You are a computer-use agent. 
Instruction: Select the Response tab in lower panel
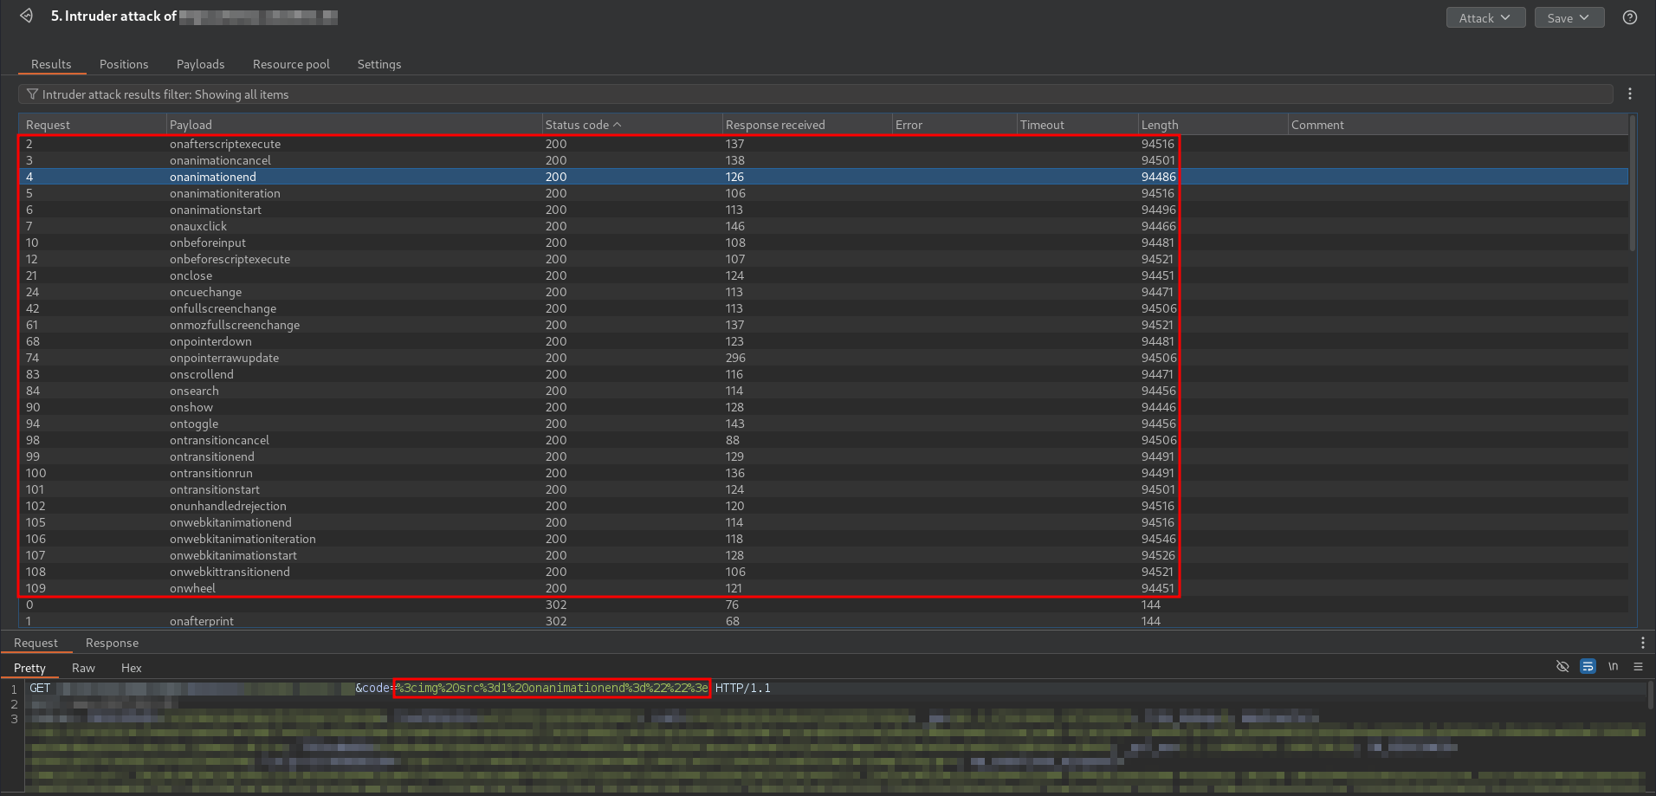point(112,643)
